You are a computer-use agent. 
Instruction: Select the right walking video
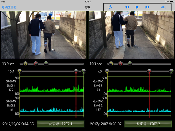131,35
